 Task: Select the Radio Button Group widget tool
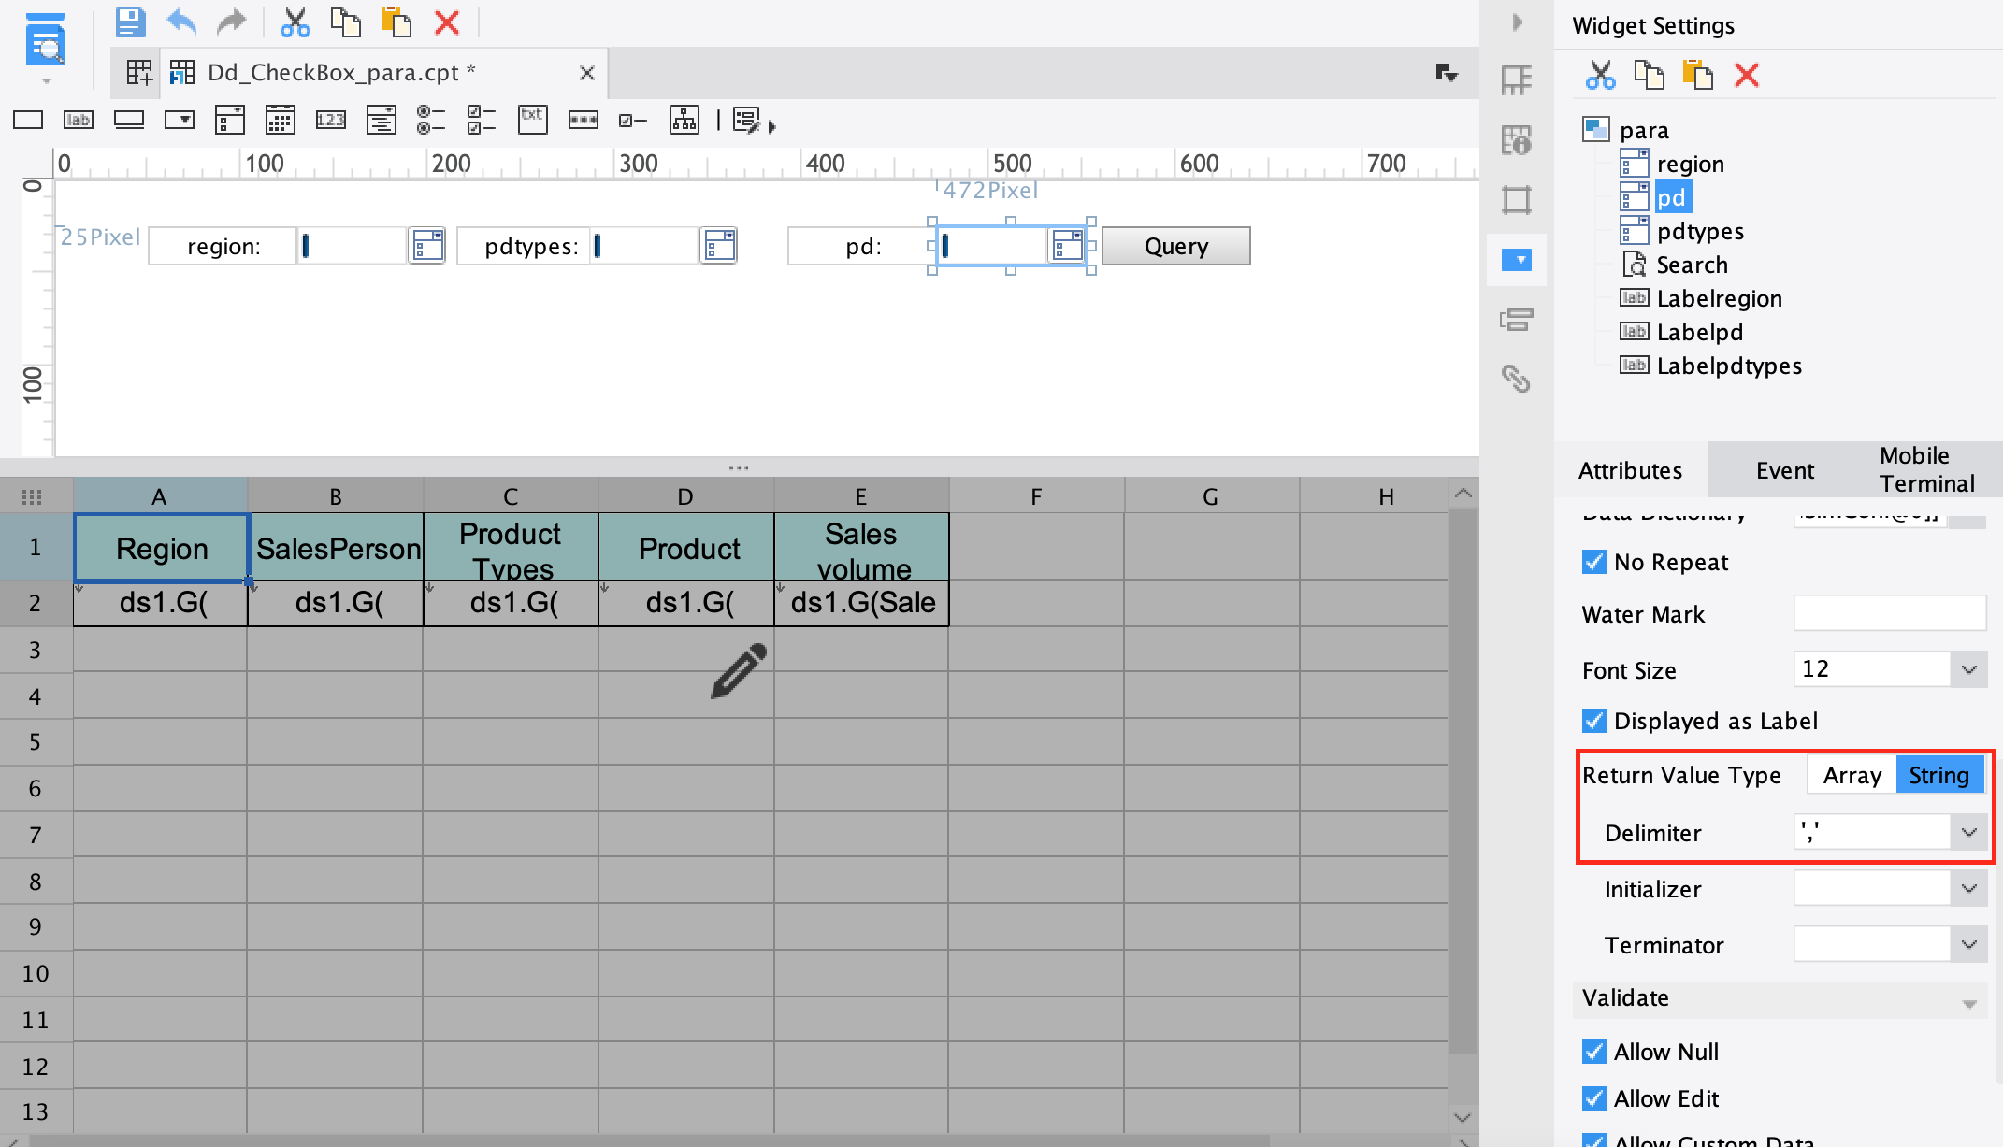point(430,120)
